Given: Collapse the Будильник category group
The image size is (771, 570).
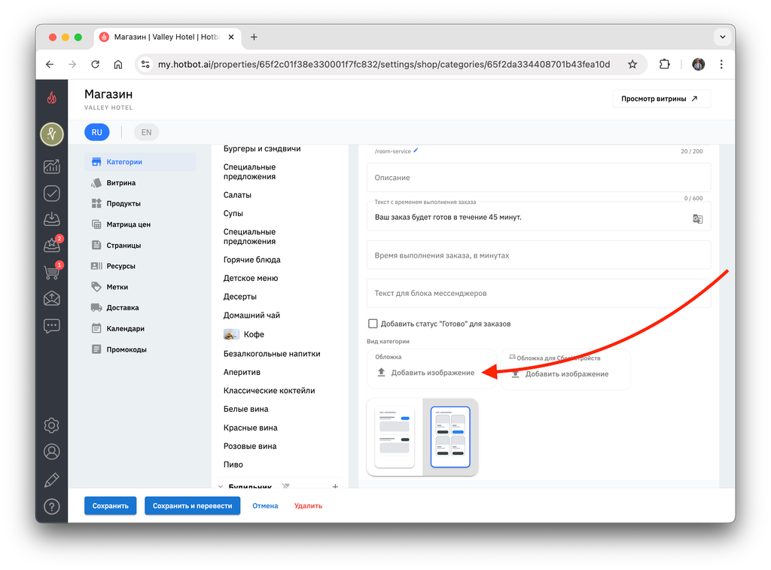Looking at the screenshot, I should point(221,486).
